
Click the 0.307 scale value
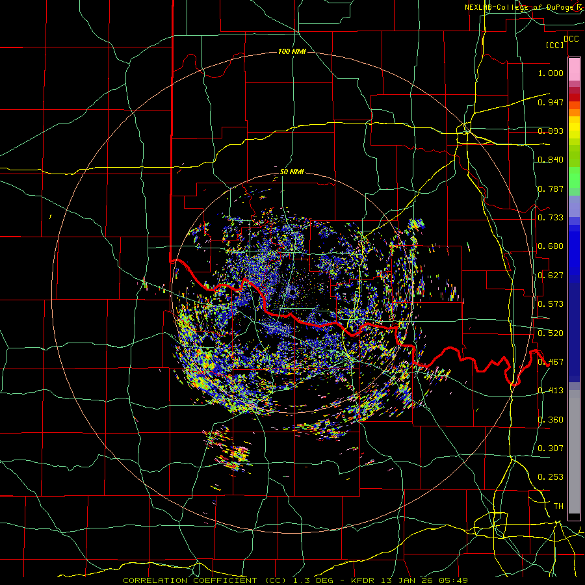pyautogui.click(x=551, y=448)
